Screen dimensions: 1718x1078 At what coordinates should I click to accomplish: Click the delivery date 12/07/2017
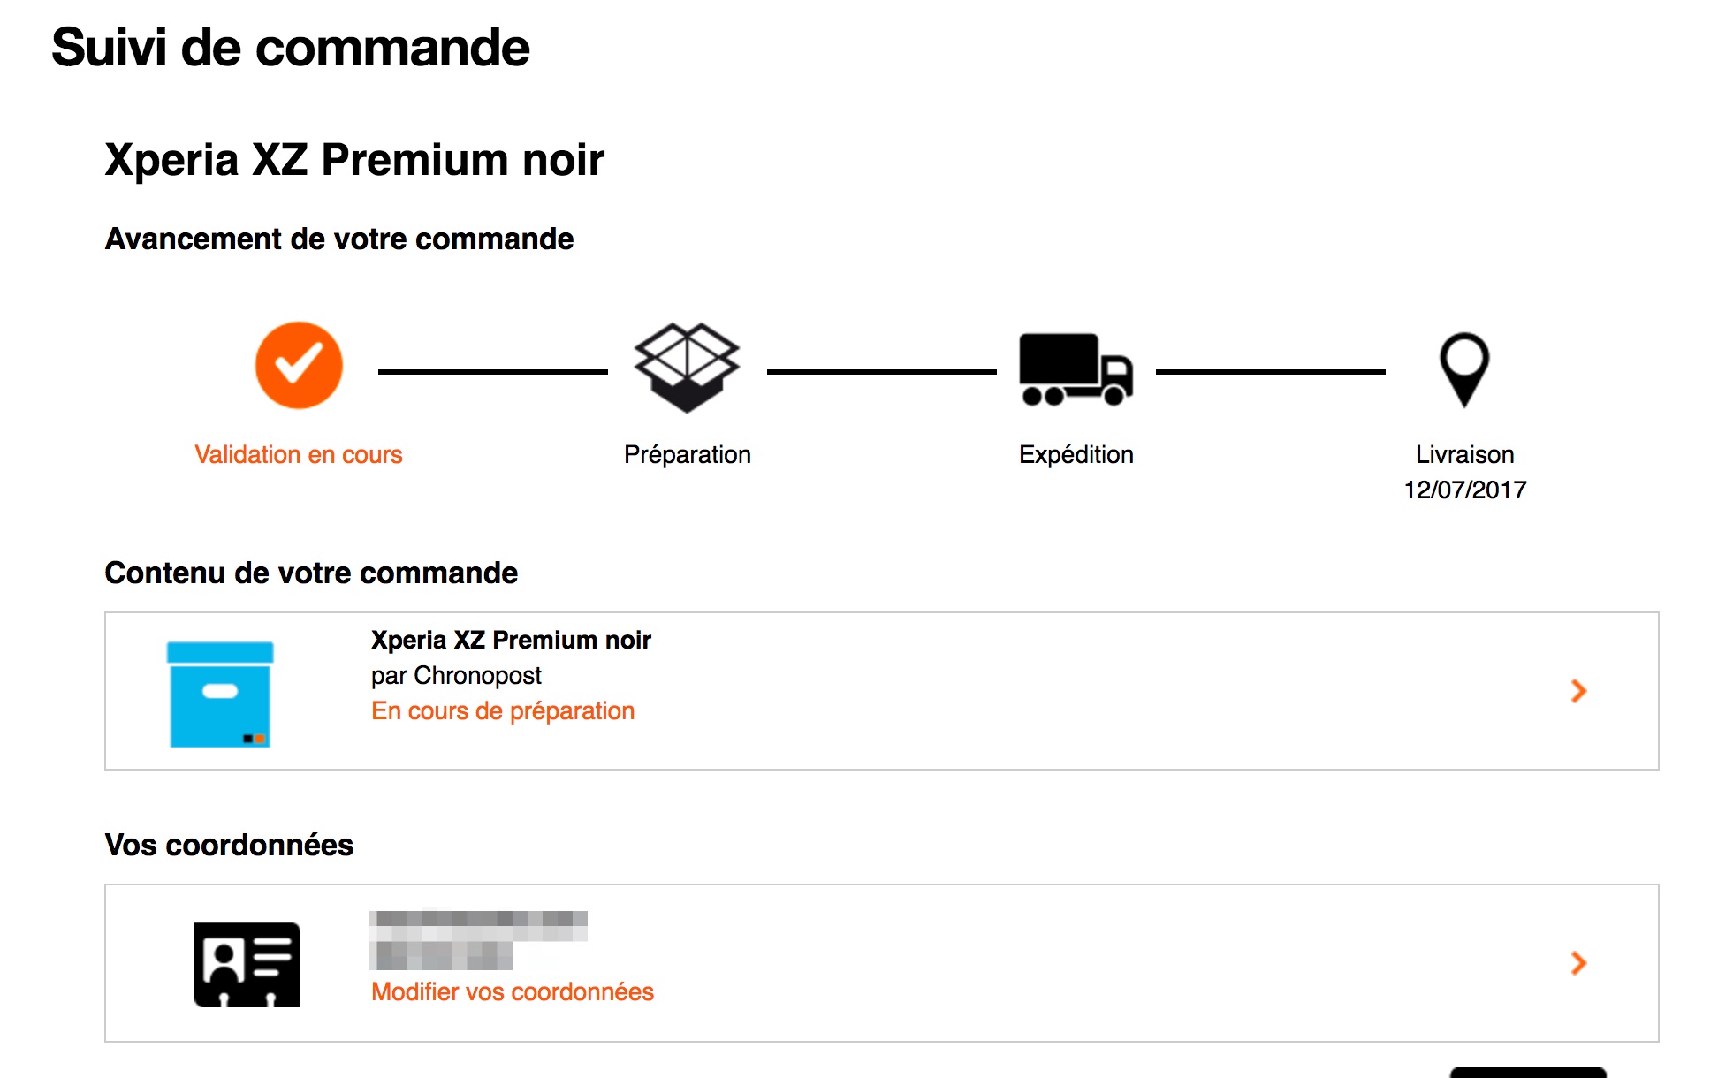[x=1464, y=490]
